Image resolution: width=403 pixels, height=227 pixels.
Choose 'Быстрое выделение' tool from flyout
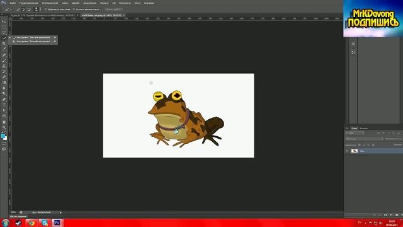pos(33,37)
